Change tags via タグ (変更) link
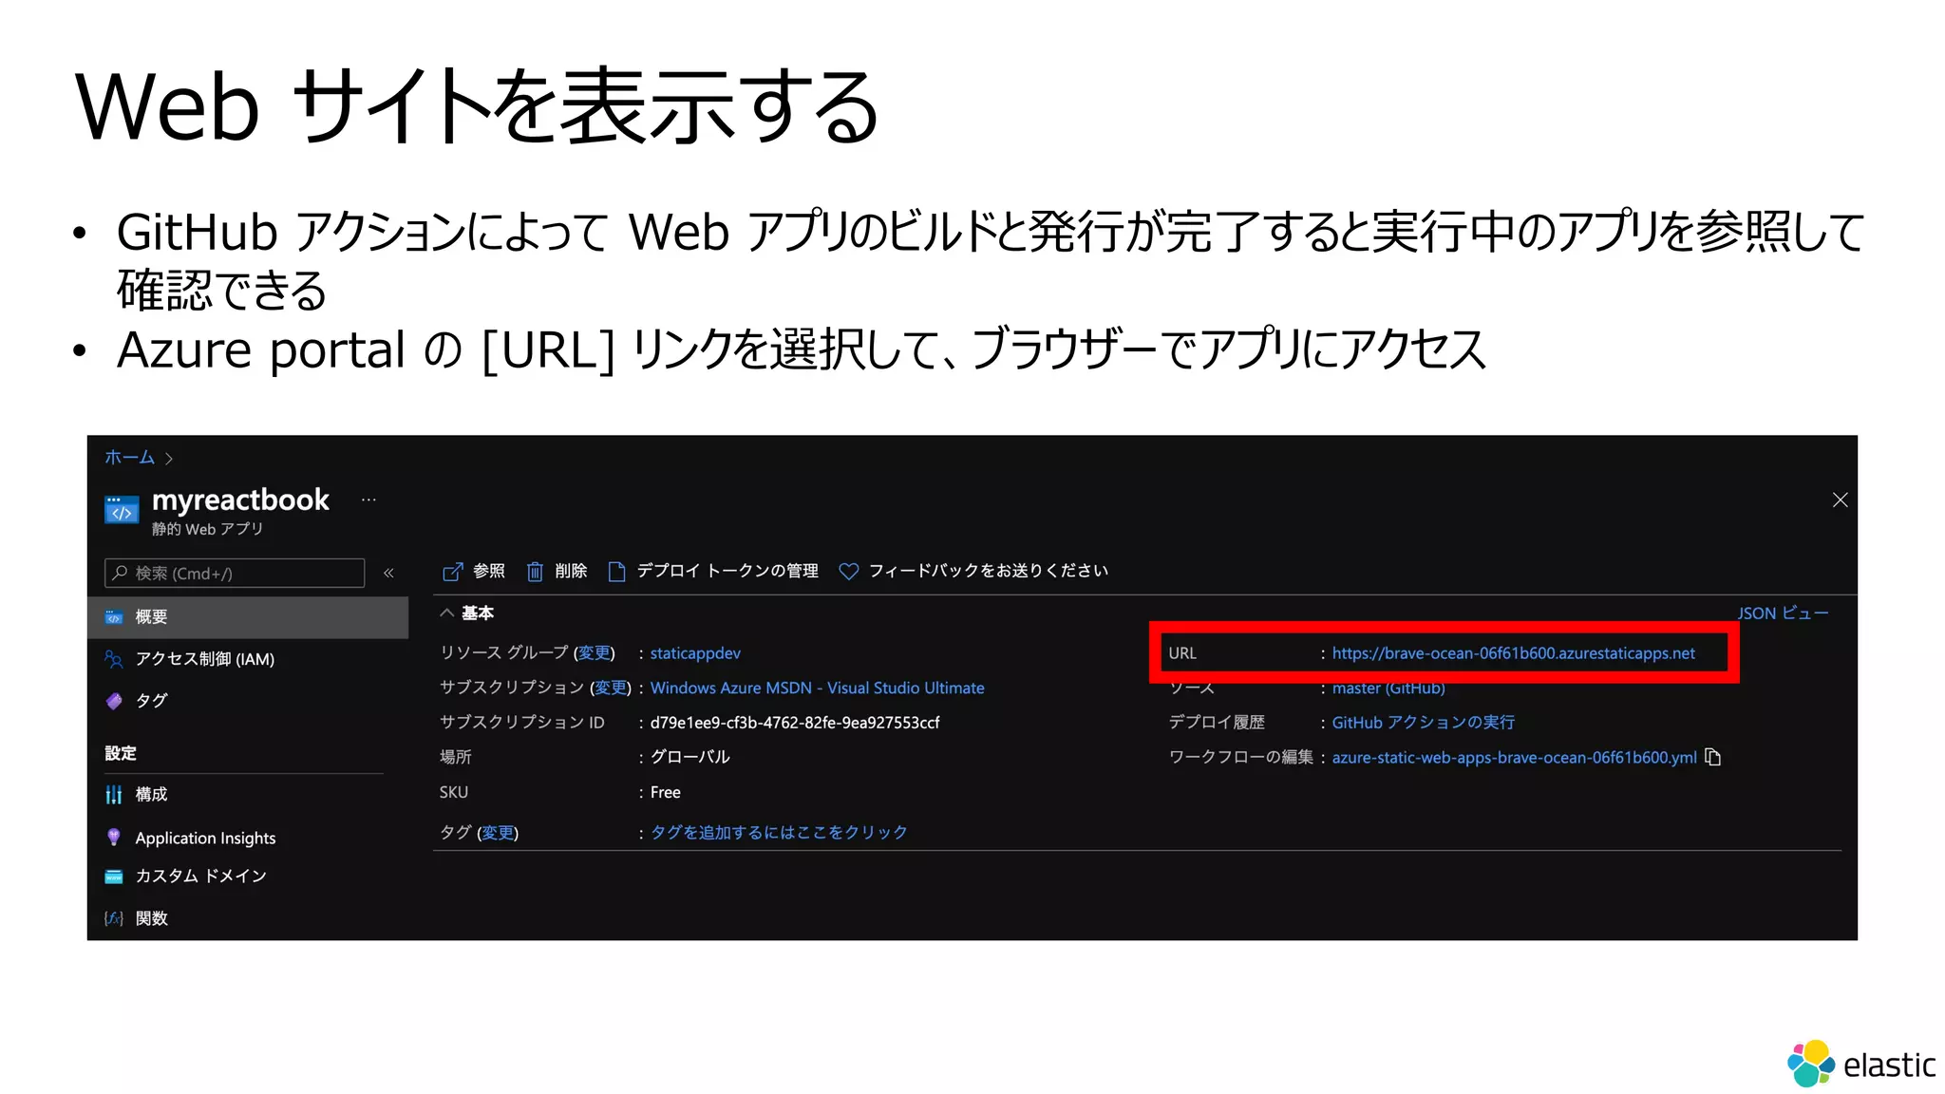Viewport: 1945px width, 1094px height. (x=498, y=833)
